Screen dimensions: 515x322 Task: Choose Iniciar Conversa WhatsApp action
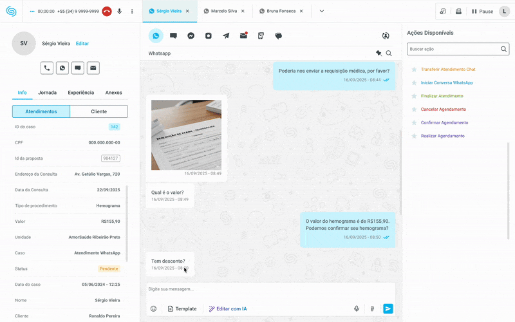[447, 83]
